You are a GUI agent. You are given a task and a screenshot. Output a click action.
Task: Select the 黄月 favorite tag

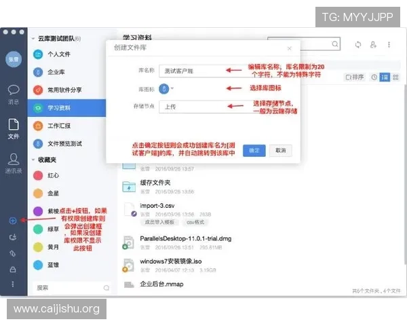(46, 247)
